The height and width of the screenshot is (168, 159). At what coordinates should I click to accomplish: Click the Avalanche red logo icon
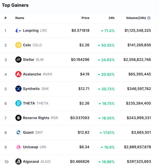18,74
